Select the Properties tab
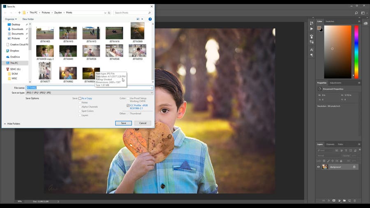 coord(321,83)
